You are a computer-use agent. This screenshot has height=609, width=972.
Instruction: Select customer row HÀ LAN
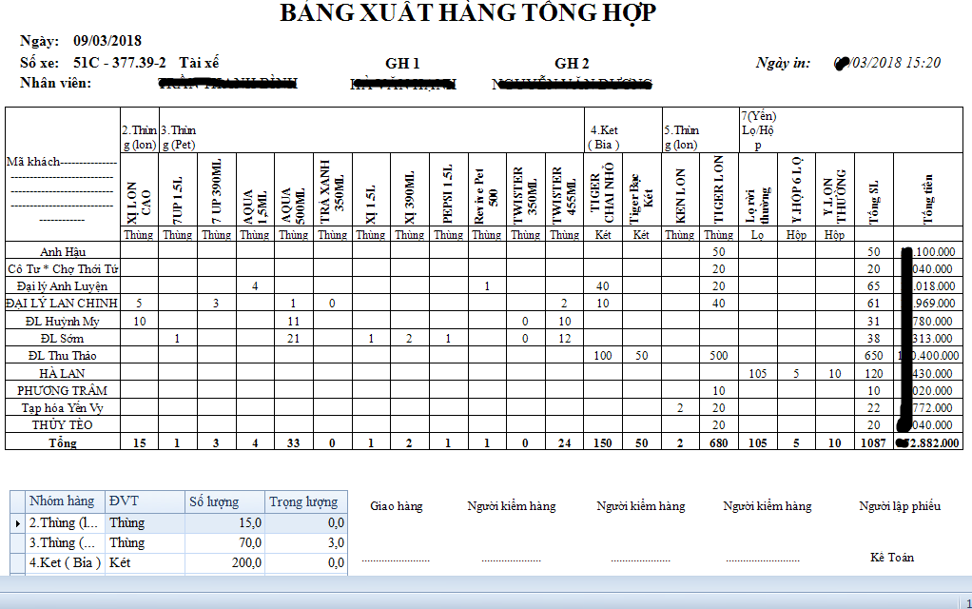pos(63,373)
